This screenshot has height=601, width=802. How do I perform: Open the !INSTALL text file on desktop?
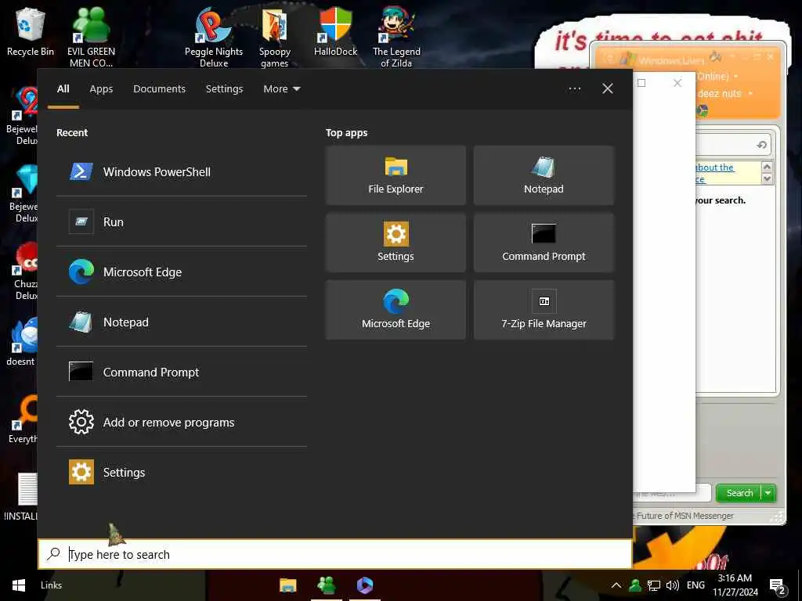coord(21,495)
